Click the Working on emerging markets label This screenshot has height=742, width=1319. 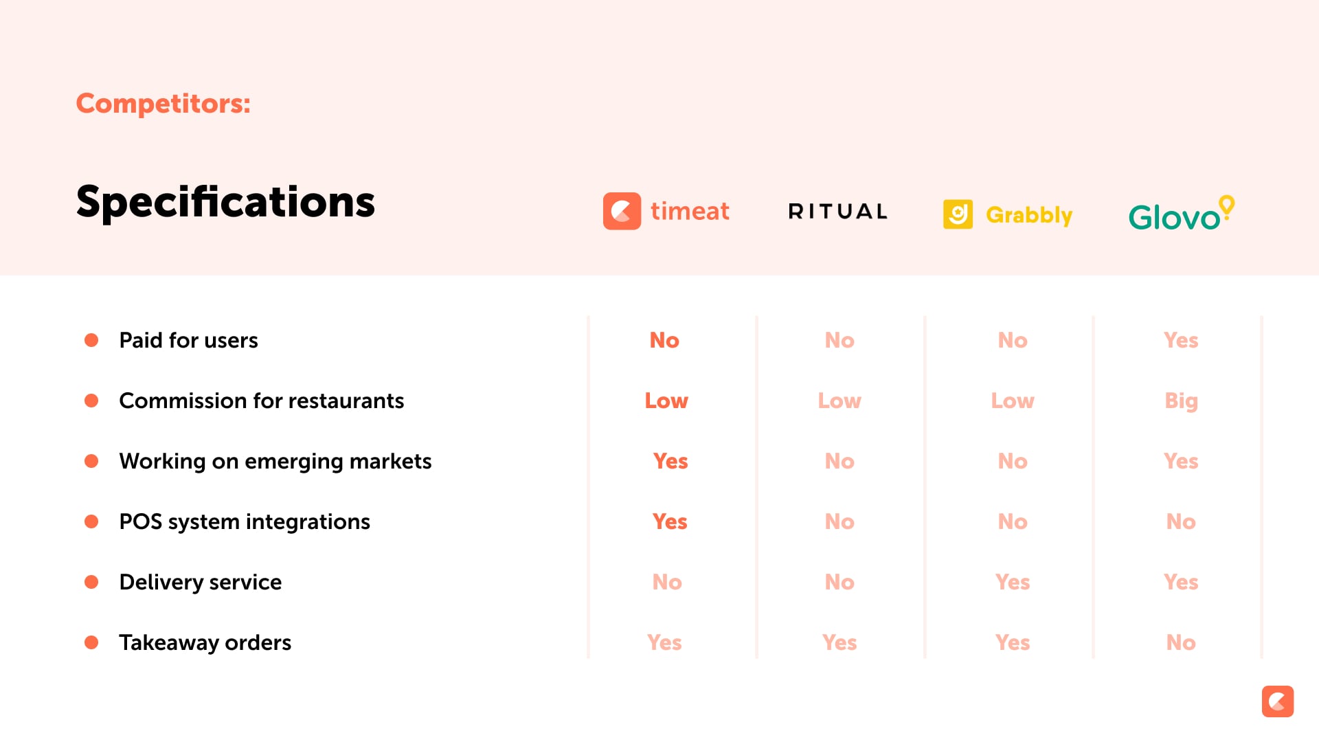click(x=275, y=461)
